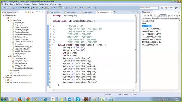Screen dimensions: 182x102
Task: Expand or collapse the Learningjava project
Action: pyautogui.click(x=3, y=16)
